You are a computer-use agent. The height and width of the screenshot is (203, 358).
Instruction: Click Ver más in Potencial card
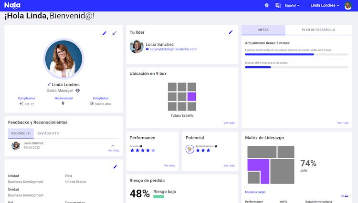(x=229, y=165)
